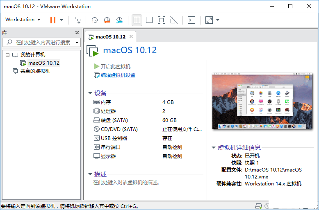
Task: Select the macOS 10.12 tab
Action: click(x=110, y=36)
